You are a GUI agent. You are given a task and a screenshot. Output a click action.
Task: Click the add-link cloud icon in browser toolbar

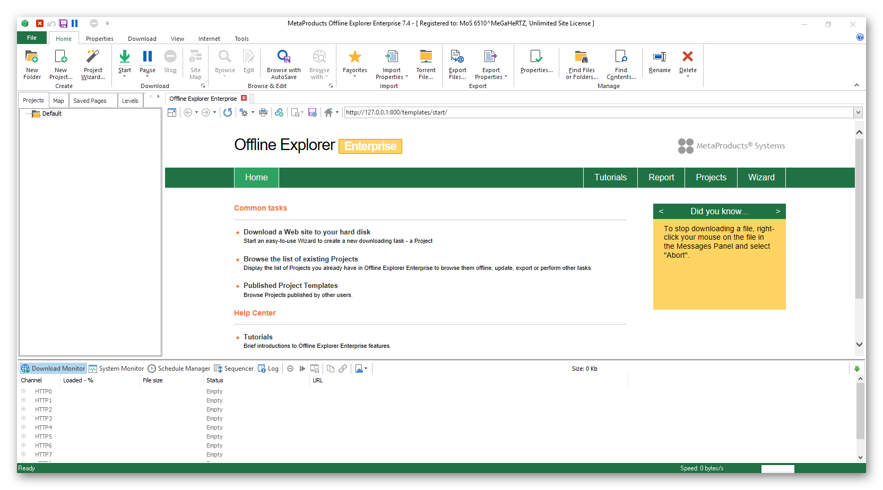(x=279, y=112)
